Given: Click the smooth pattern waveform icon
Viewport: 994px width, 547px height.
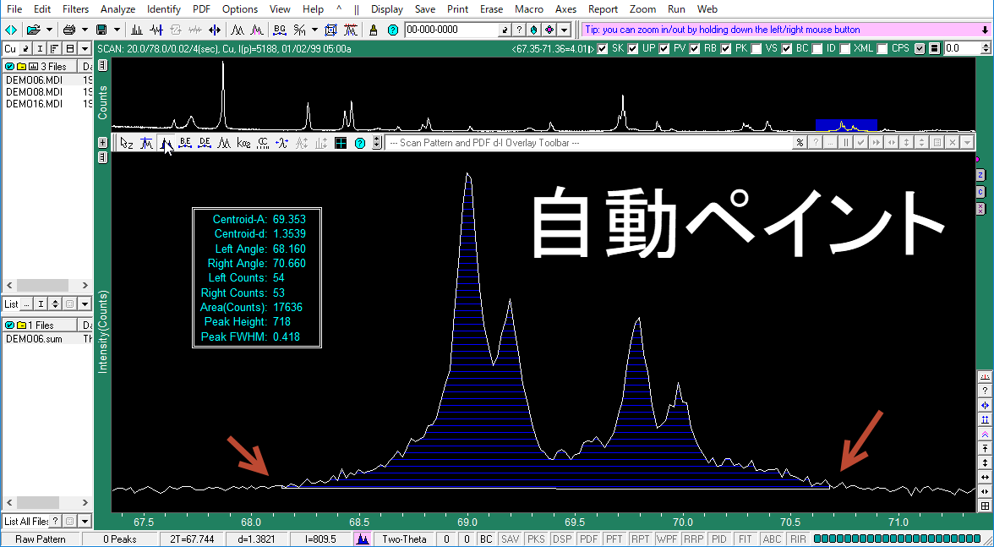Looking at the screenshot, I should click(x=156, y=30).
